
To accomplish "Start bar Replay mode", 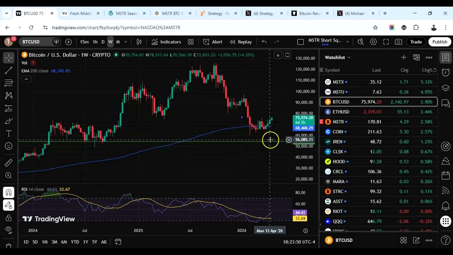I will (241, 42).
